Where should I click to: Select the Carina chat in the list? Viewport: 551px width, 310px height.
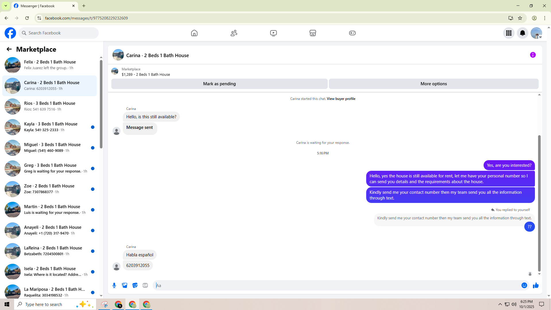49,86
